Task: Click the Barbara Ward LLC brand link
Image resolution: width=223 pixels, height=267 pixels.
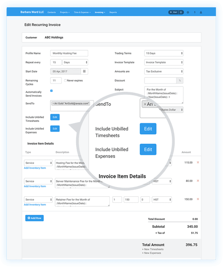Action: pyautogui.click(x=32, y=12)
